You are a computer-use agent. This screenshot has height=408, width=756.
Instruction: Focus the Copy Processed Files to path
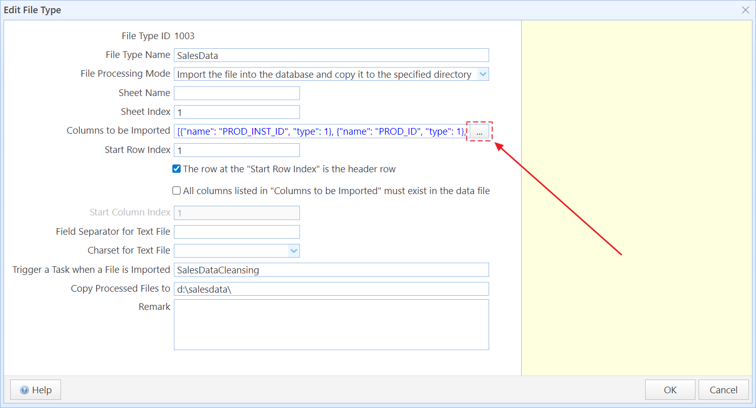click(x=330, y=289)
